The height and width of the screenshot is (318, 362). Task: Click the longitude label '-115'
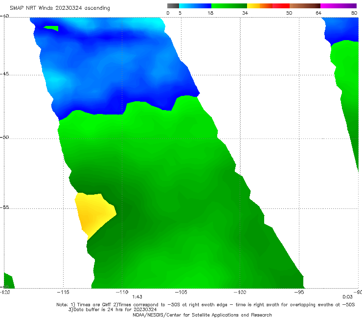[x=63, y=292]
